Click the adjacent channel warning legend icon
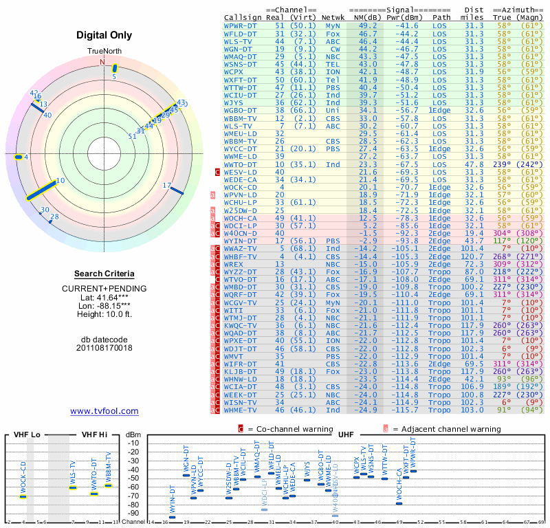This screenshot has height=528, width=550. click(386, 429)
